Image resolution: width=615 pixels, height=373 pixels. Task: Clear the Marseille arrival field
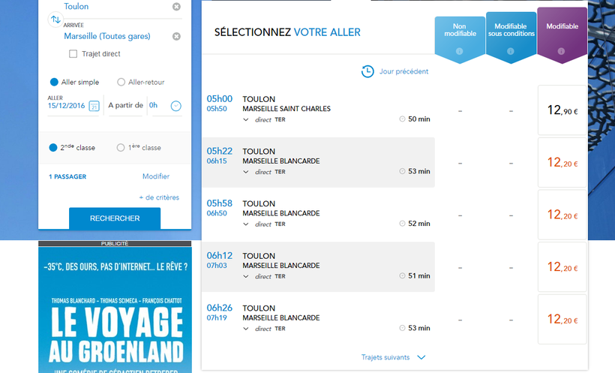(x=176, y=36)
